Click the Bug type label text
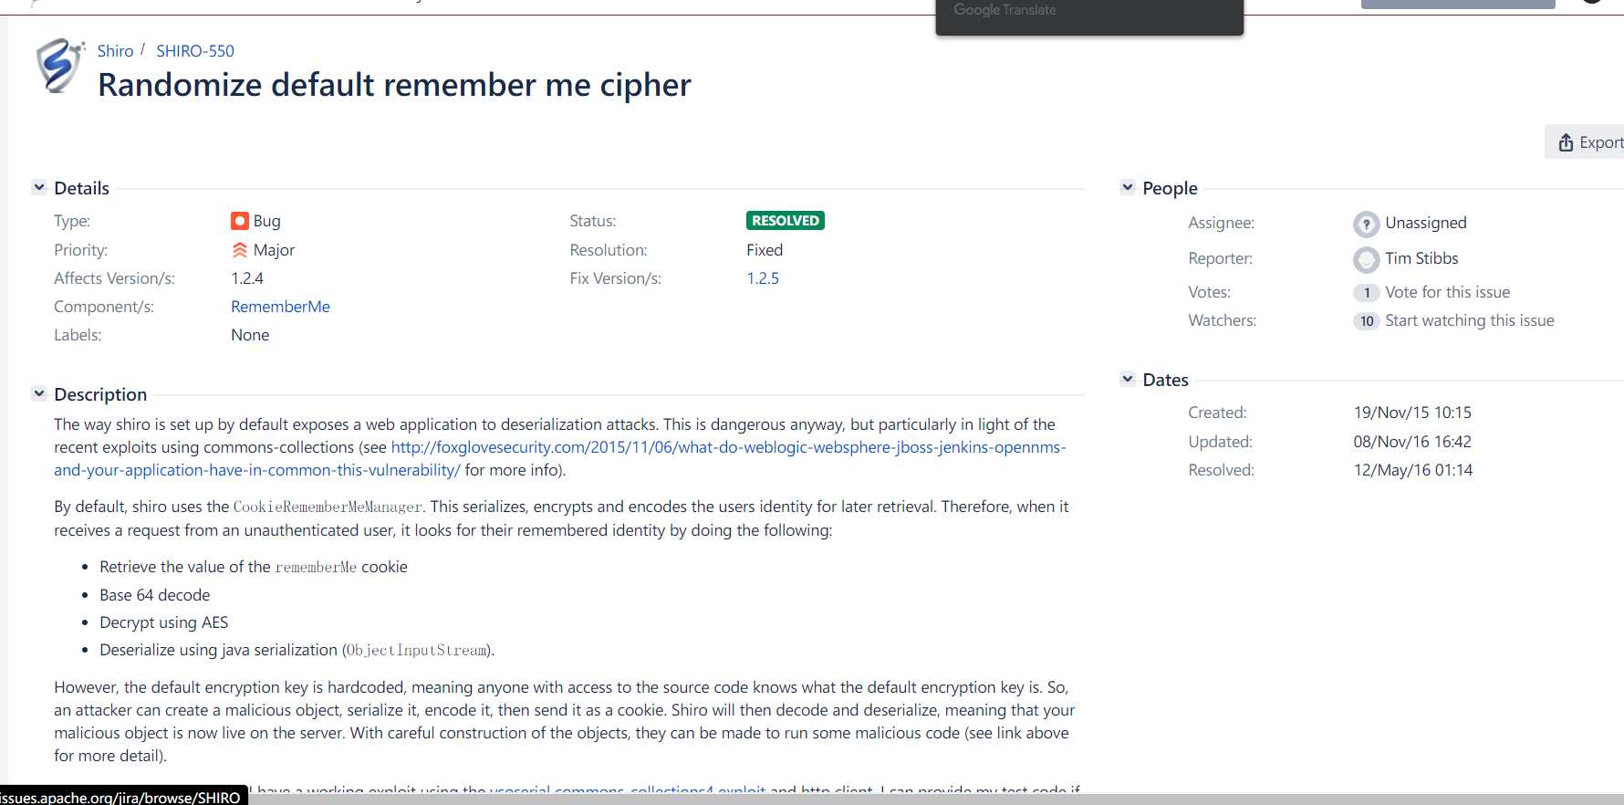 (267, 221)
